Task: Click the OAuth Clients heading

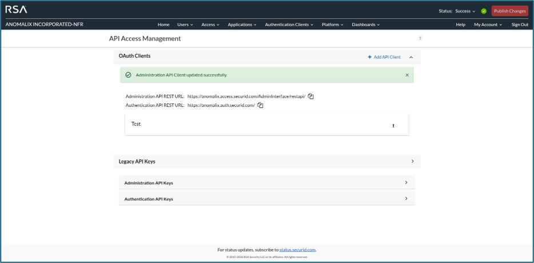Action: [x=134, y=55]
